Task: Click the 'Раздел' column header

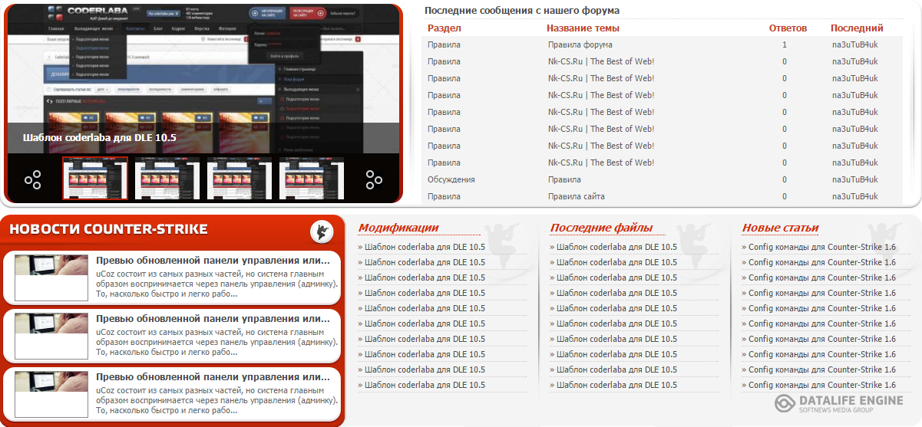Action: [x=444, y=28]
